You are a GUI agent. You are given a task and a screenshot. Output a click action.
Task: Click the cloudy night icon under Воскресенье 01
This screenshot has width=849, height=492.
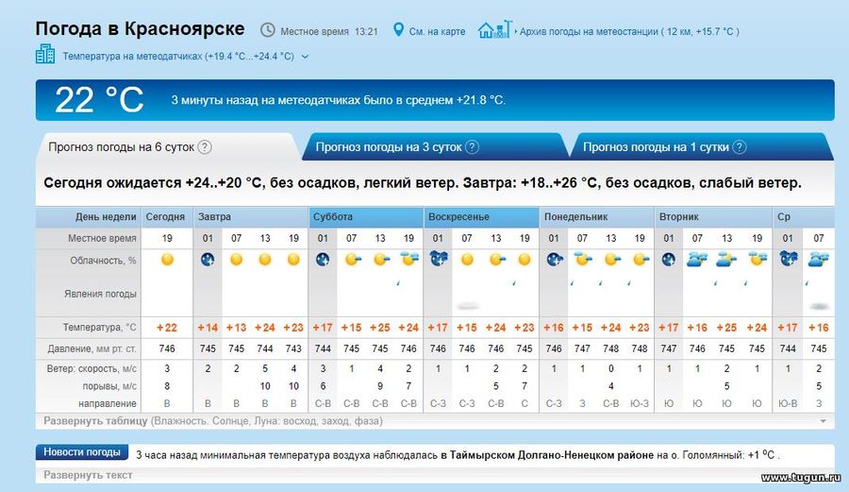click(x=438, y=259)
